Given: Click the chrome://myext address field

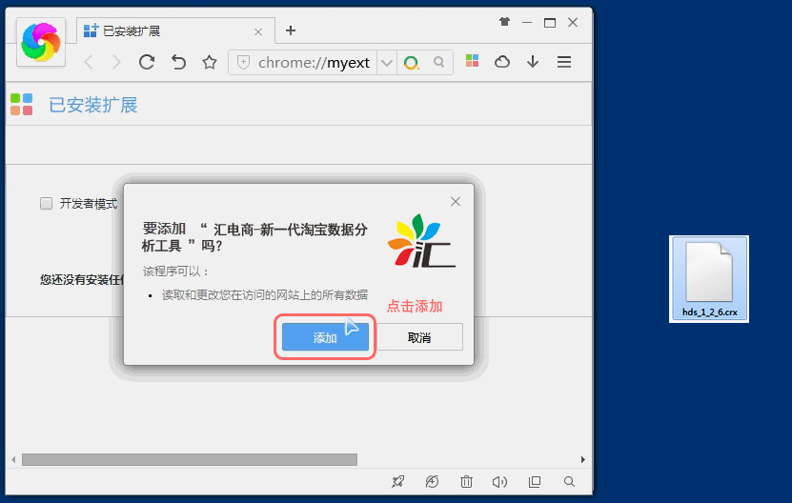Looking at the screenshot, I should (x=314, y=63).
